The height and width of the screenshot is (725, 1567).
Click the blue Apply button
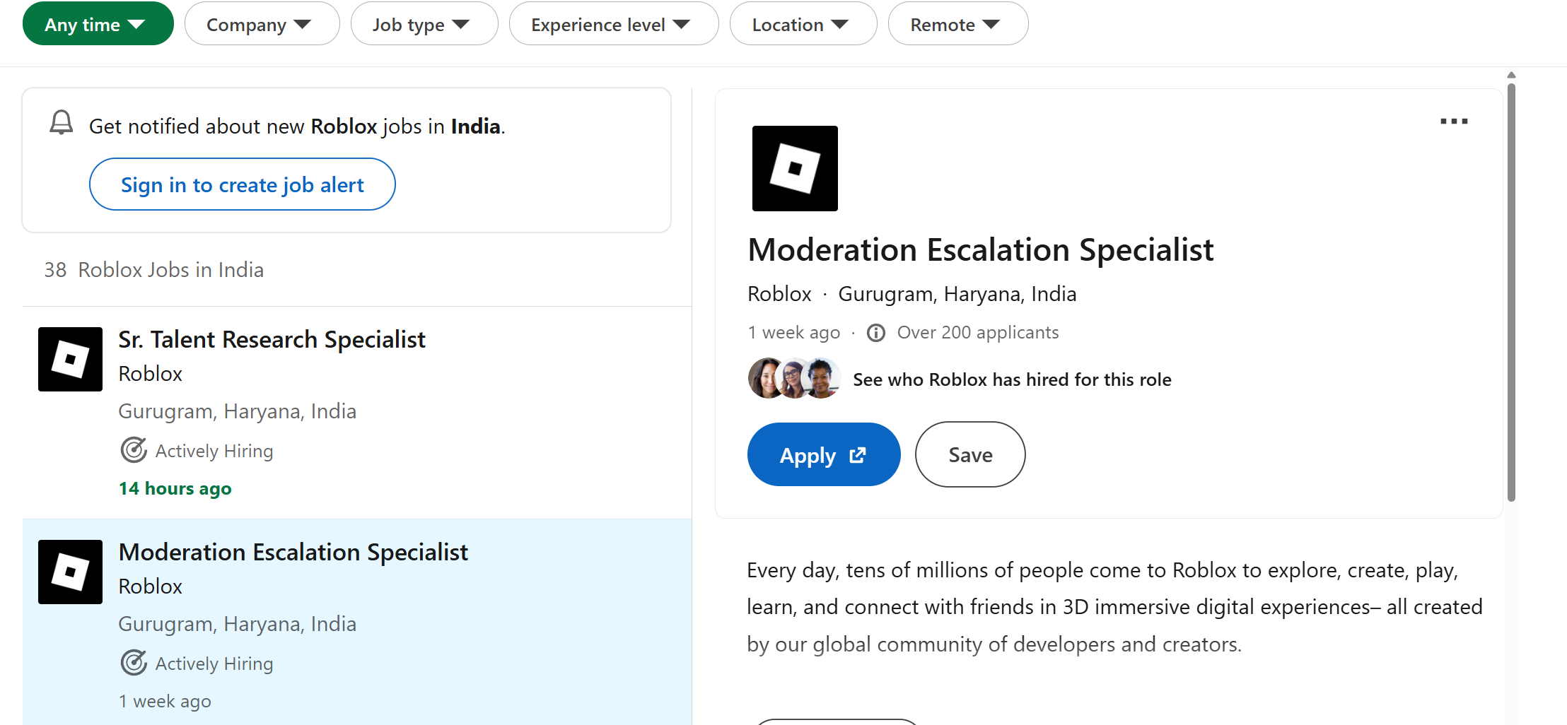click(x=824, y=454)
